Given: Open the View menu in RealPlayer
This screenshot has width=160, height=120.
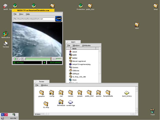Looking at the screenshot, I should click(x=21, y=14).
